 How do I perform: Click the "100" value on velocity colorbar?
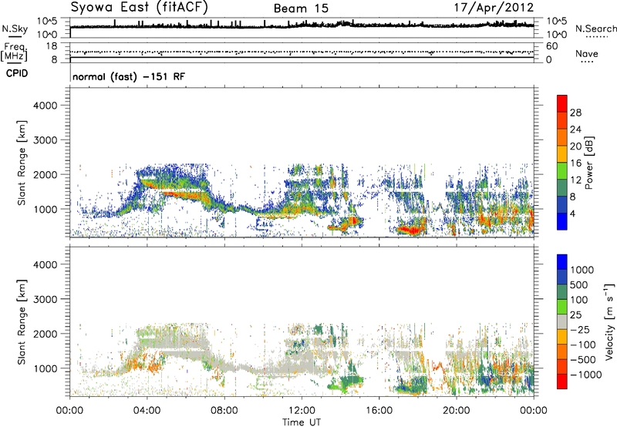point(579,300)
